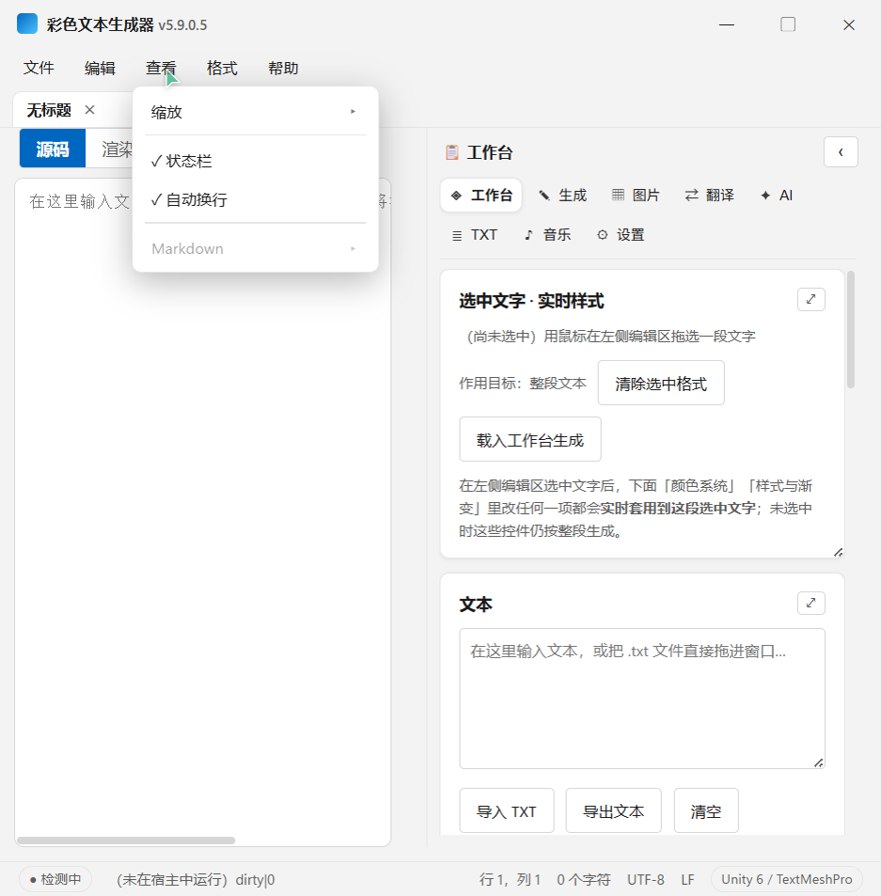Click the editor horizontal scrollbar

126,840
